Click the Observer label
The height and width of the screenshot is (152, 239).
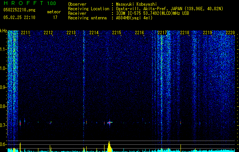[x=77, y=4]
